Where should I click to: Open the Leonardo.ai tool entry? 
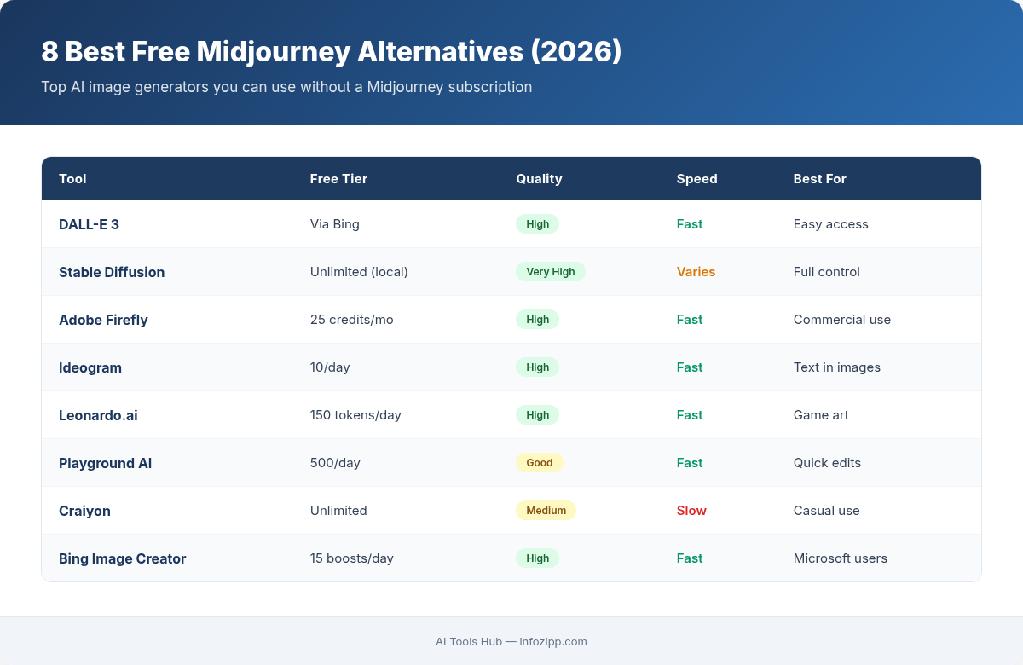point(98,415)
